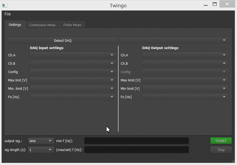This screenshot has width=237, height=165.
Task: Open the output Min limit [V] dropdown
Action: point(185,88)
